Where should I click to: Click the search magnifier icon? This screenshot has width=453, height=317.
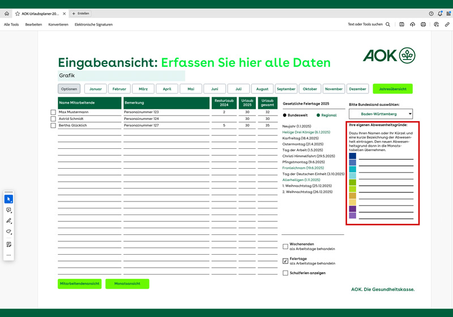[x=388, y=24]
